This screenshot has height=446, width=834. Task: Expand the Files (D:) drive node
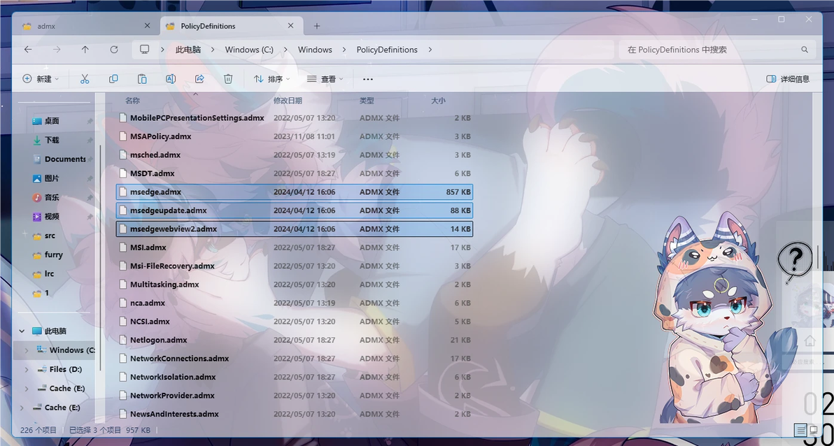(27, 369)
